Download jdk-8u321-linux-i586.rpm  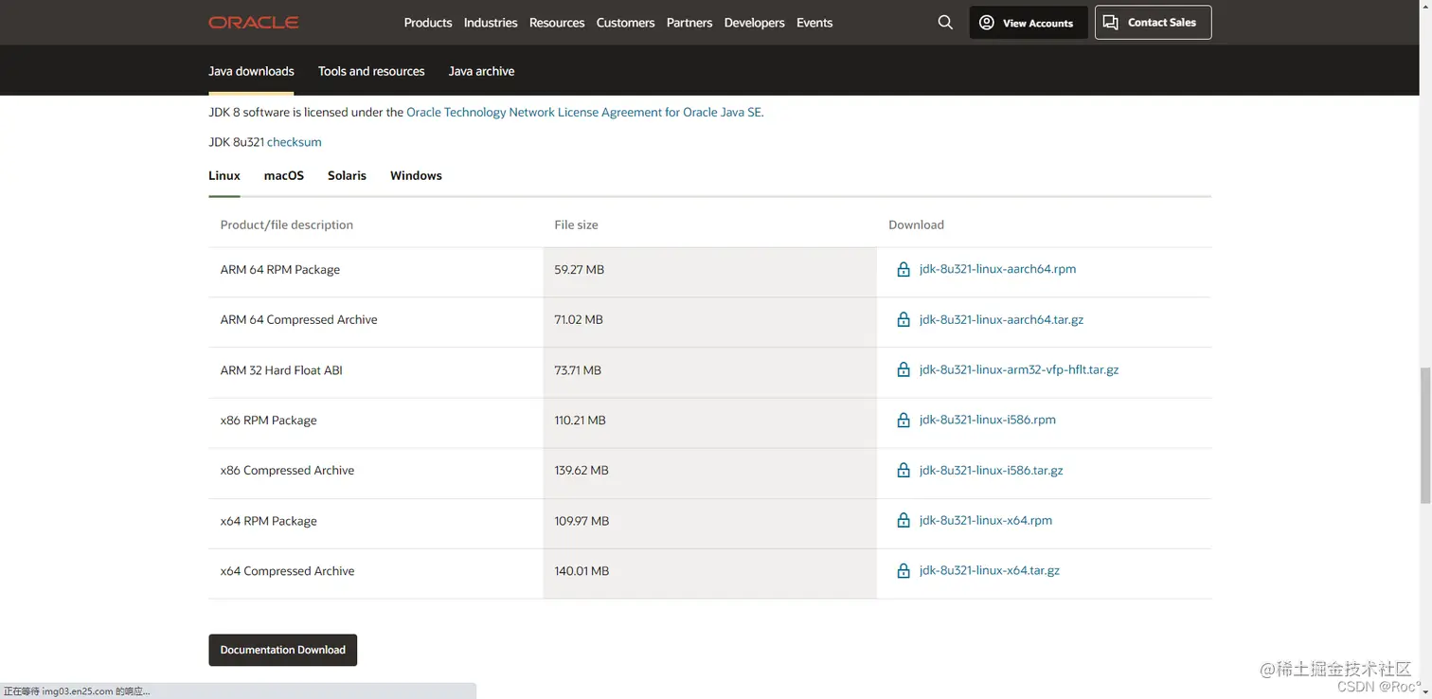(x=987, y=420)
